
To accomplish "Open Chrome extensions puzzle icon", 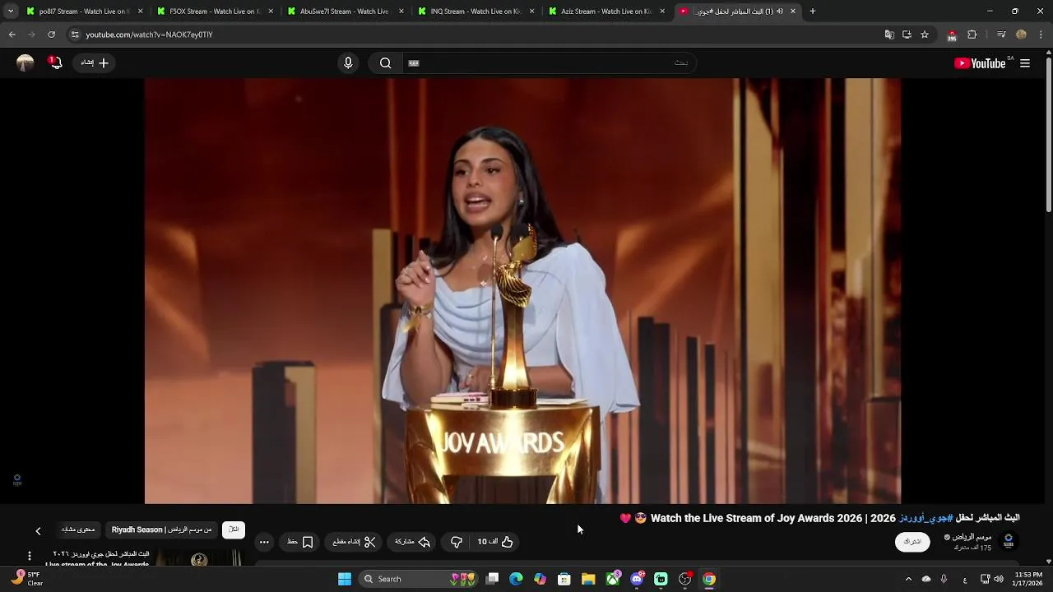I will point(972,35).
